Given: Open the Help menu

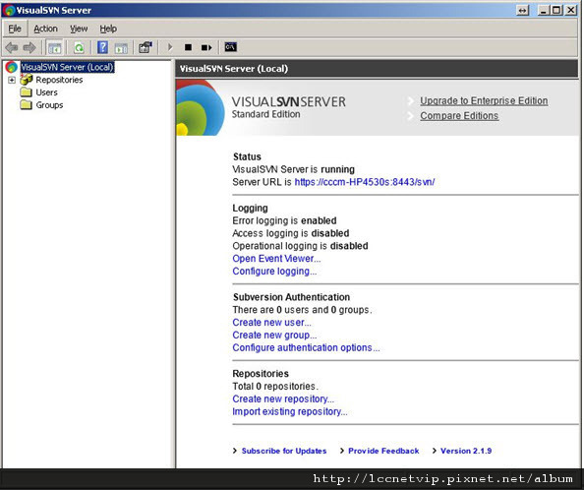Looking at the screenshot, I should (108, 29).
